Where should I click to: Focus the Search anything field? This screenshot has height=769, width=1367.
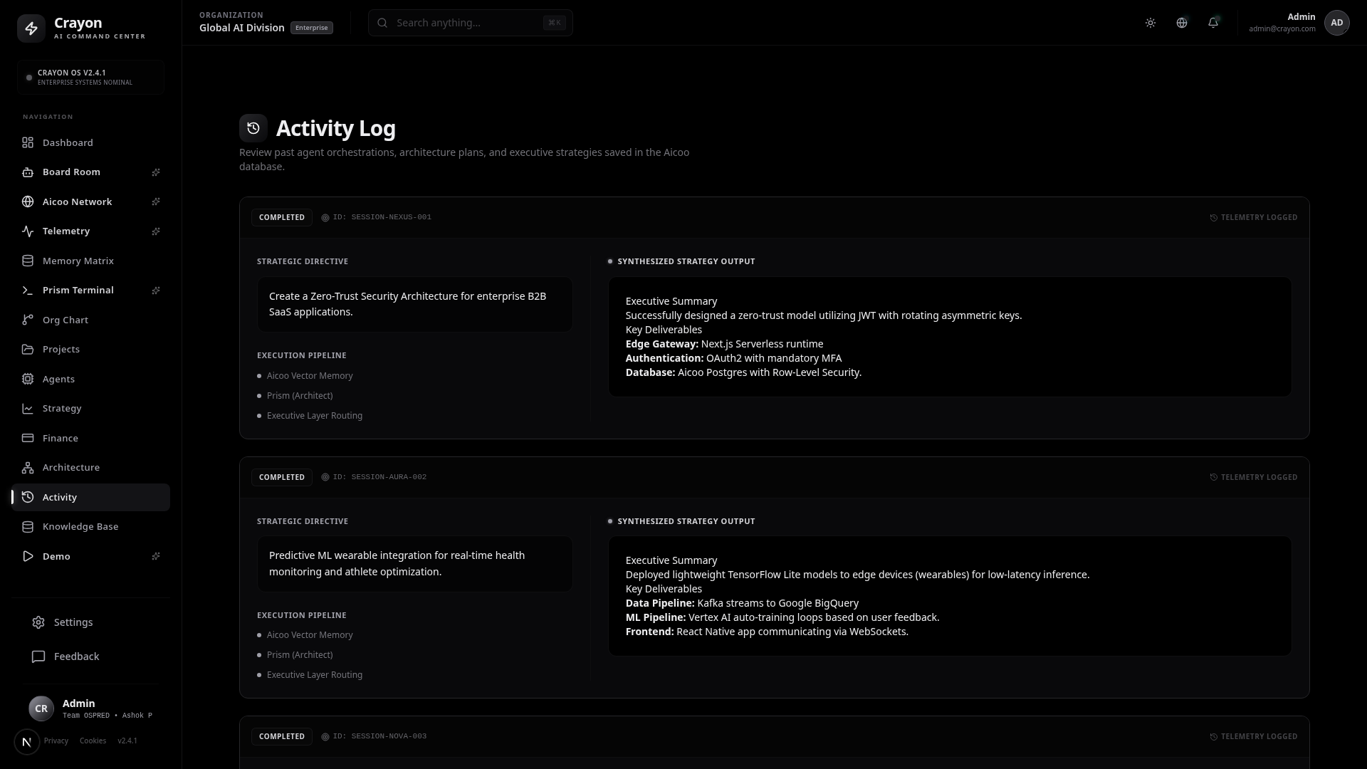(470, 23)
